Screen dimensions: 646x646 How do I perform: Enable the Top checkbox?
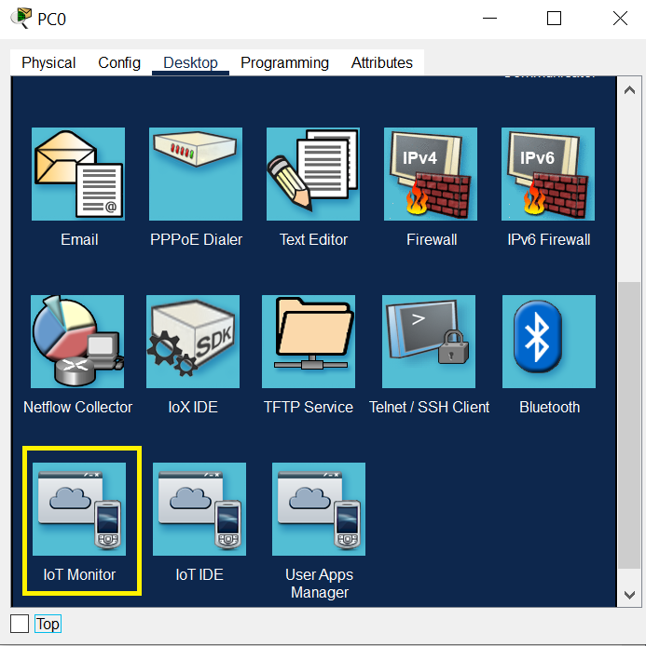pyautogui.click(x=20, y=623)
